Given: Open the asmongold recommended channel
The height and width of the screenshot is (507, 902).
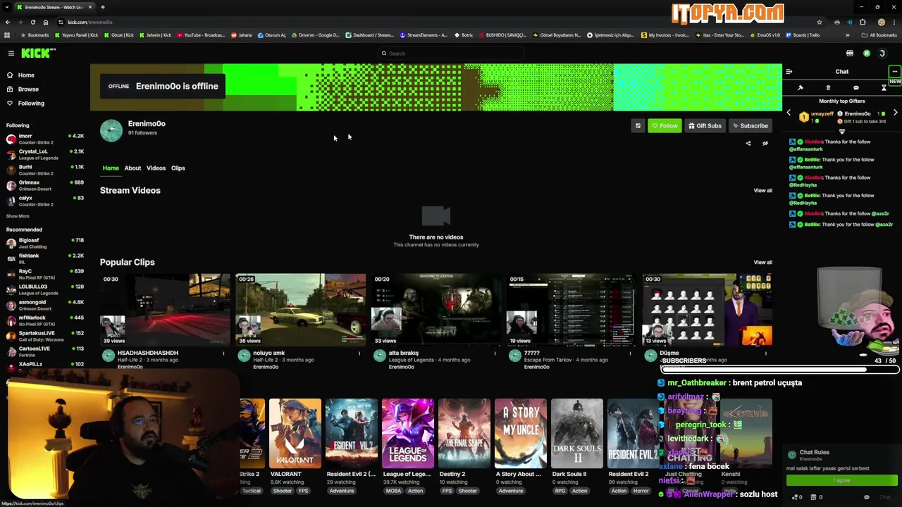Looking at the screenshot, I should tap(44, 306).
